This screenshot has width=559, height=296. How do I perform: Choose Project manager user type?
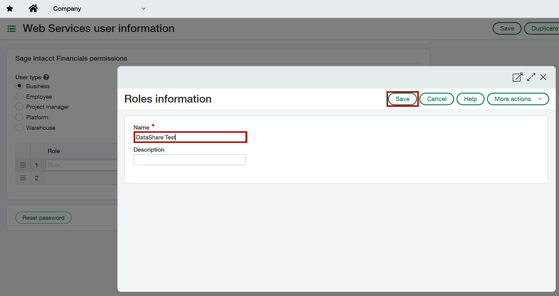click(19, 107)
